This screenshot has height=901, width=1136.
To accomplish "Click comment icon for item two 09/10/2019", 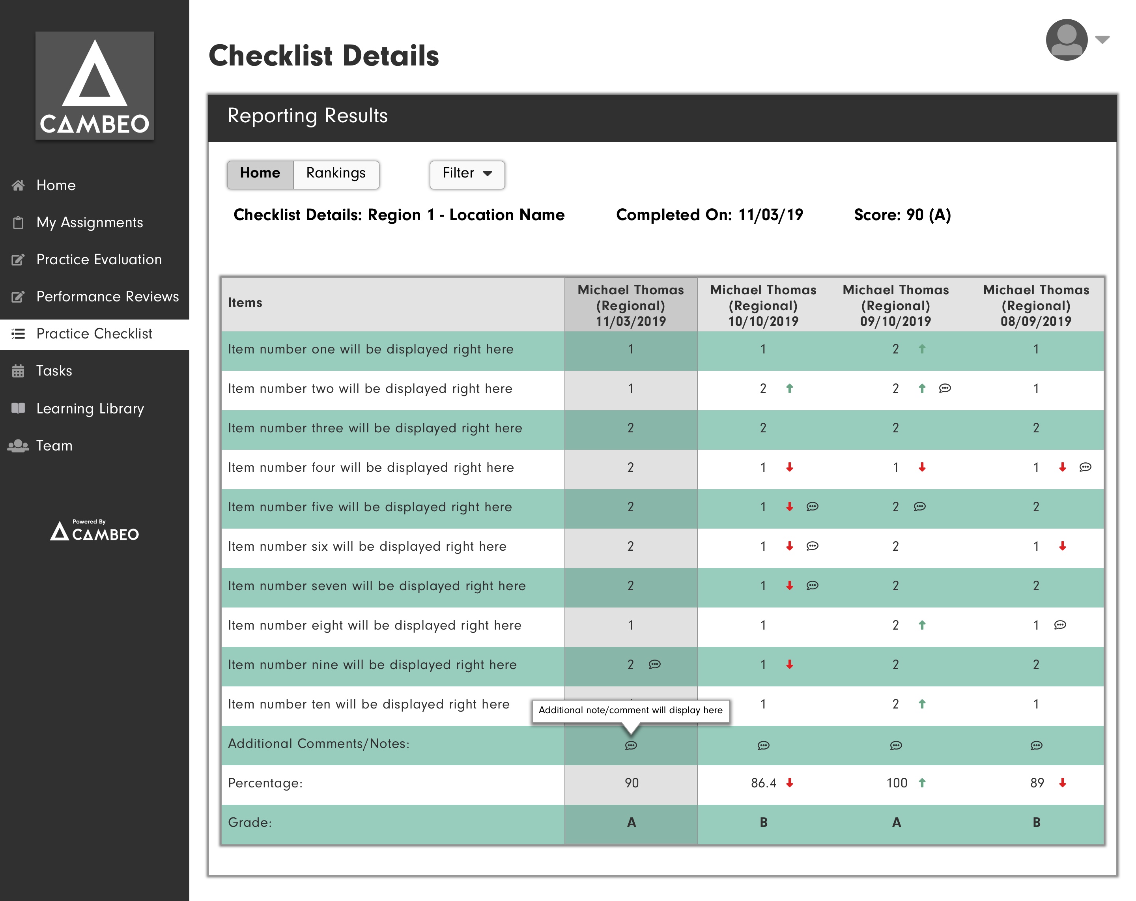I will point(945,388).
